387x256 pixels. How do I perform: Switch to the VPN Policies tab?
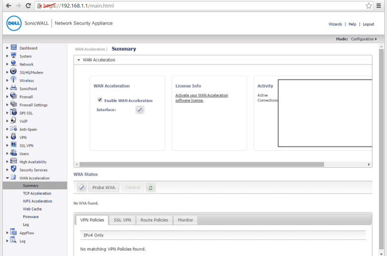92,220
